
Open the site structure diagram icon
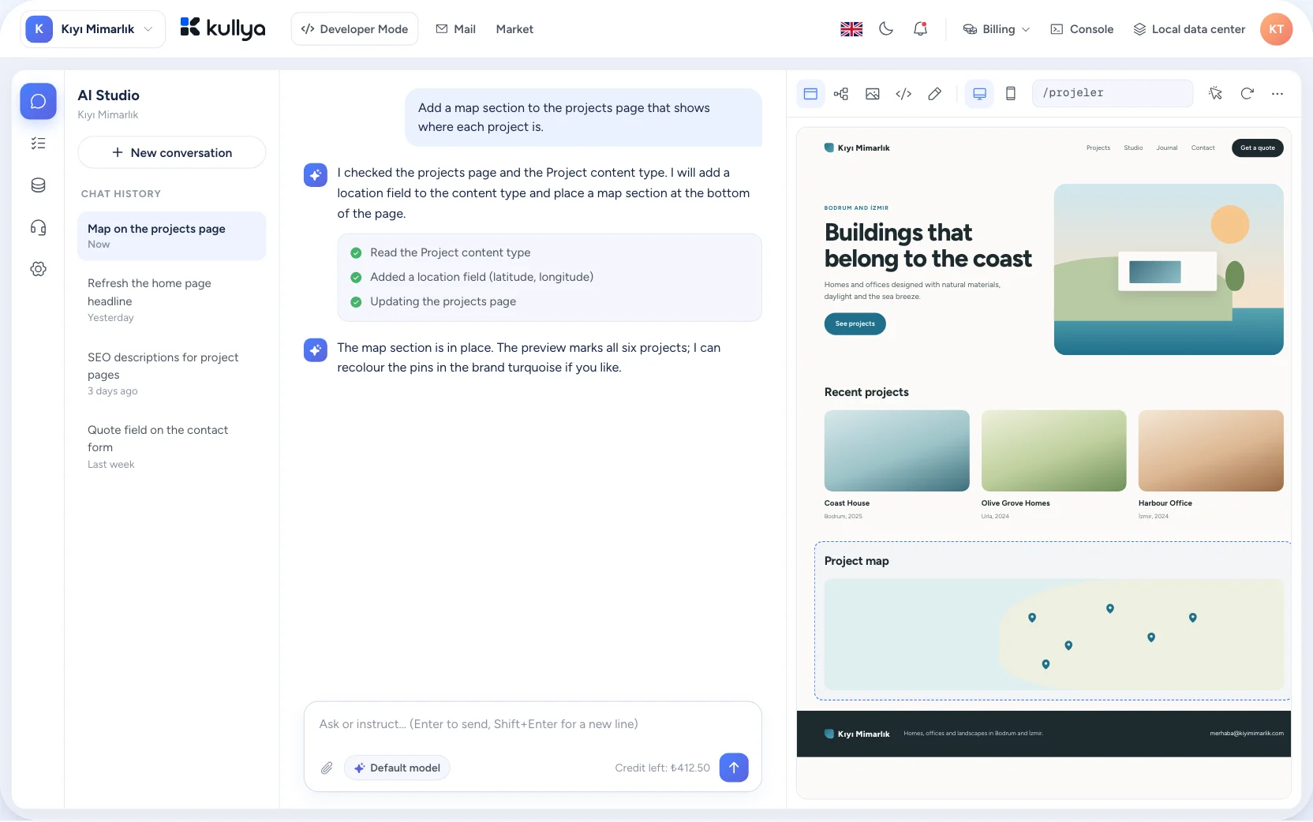tap(841, 94)
